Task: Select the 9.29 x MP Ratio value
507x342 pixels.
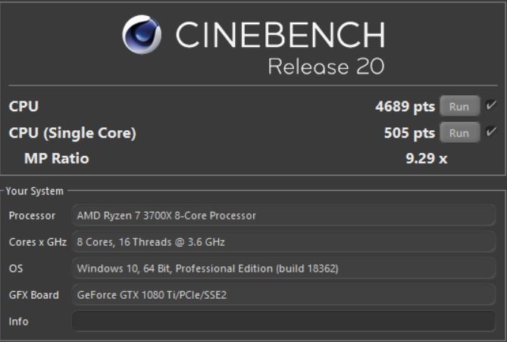Action: (x=427, y=158)
